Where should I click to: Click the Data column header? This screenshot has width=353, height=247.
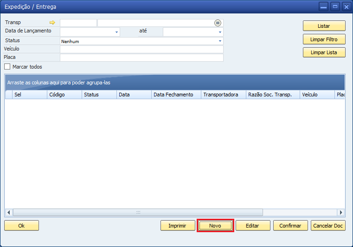(x=134, y=95)
